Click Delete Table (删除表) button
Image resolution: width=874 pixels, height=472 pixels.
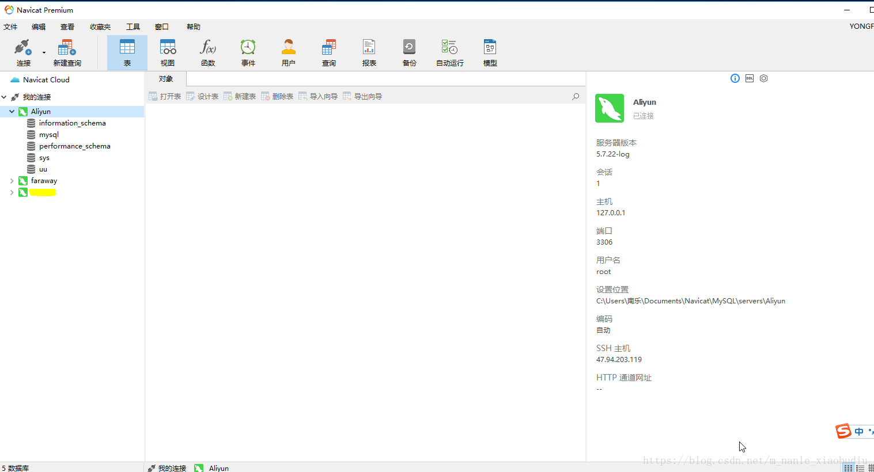[277, 97]
